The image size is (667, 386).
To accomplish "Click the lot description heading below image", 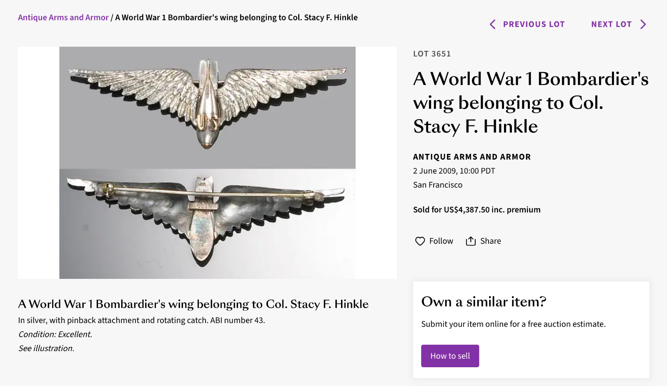I will coord(193,304).
